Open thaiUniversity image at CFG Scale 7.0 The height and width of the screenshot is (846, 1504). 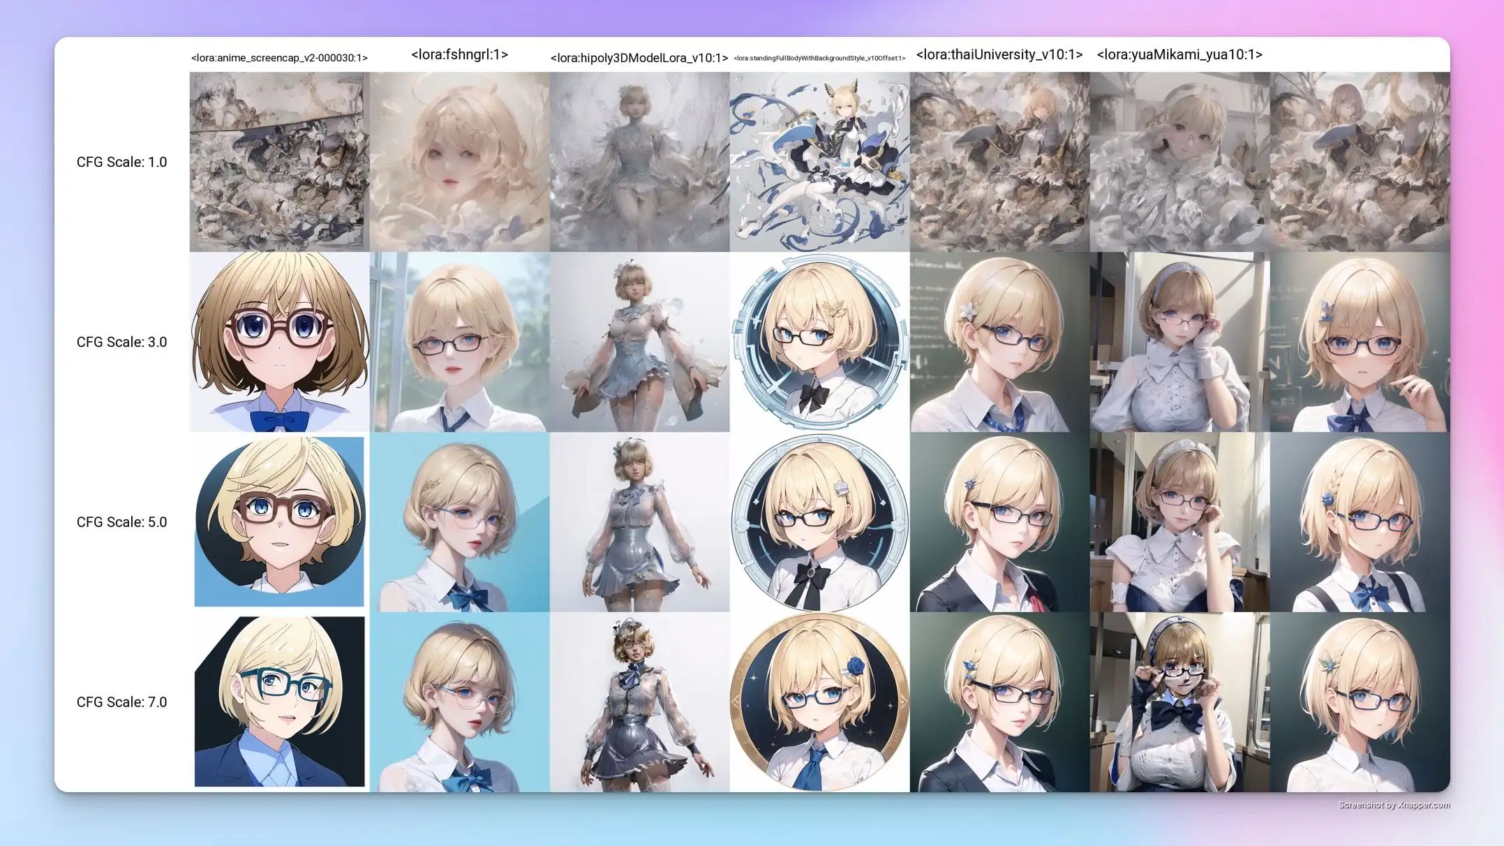click(999, 702)
